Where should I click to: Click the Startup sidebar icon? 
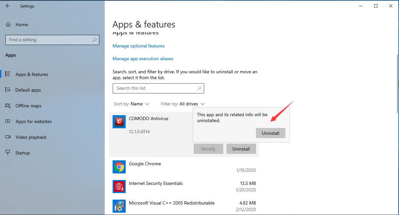point(8,153)
